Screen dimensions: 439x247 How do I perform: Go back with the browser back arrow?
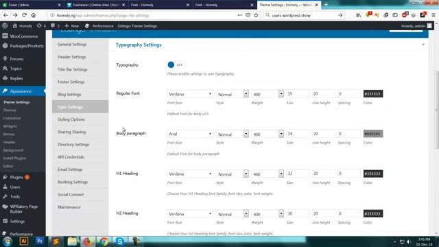(6, 15)
